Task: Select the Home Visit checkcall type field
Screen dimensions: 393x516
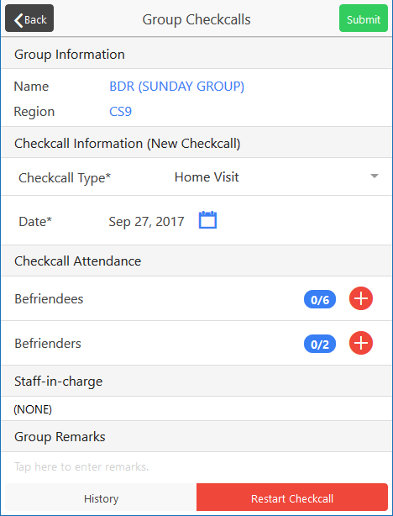Action: click(x=276, y=177)
